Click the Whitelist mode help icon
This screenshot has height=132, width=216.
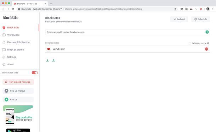[x=208, y=43]
